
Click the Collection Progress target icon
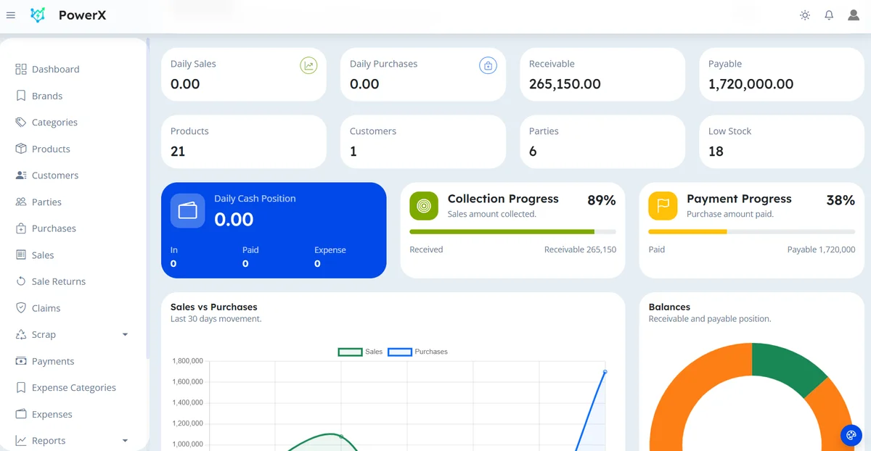coord(424,206)
